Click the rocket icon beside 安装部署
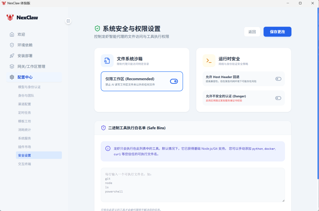Image resolution: width=319 pixels, height=211 pixels. (x=12, y=56)
